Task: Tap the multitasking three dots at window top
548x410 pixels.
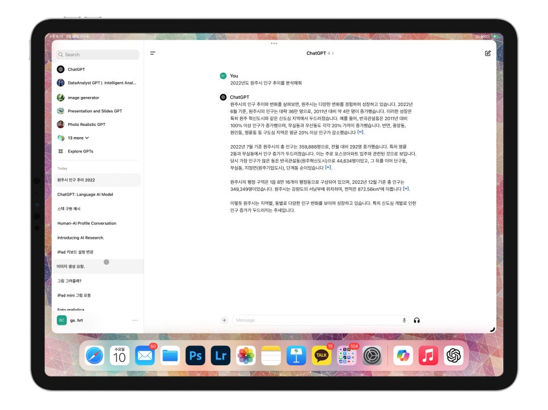Action: 274,44
